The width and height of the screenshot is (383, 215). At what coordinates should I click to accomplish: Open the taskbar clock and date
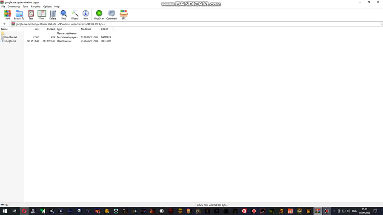click(364, 211)
